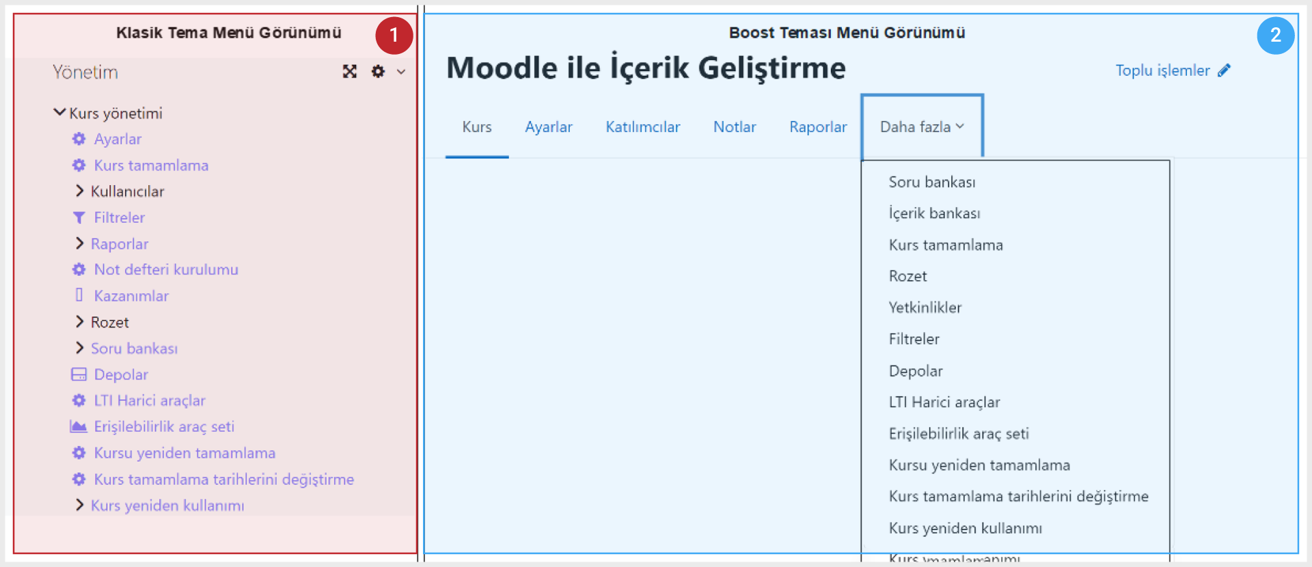
Task: Expand the Raporlar node in sidebar tree
Action: [x=79, y=244]
